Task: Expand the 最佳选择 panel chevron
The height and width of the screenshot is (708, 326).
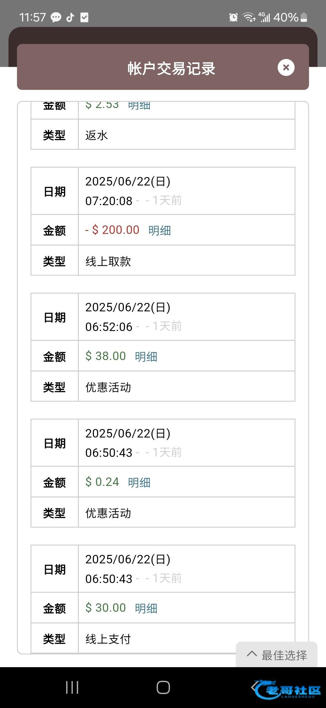Action: pos(252,654)
